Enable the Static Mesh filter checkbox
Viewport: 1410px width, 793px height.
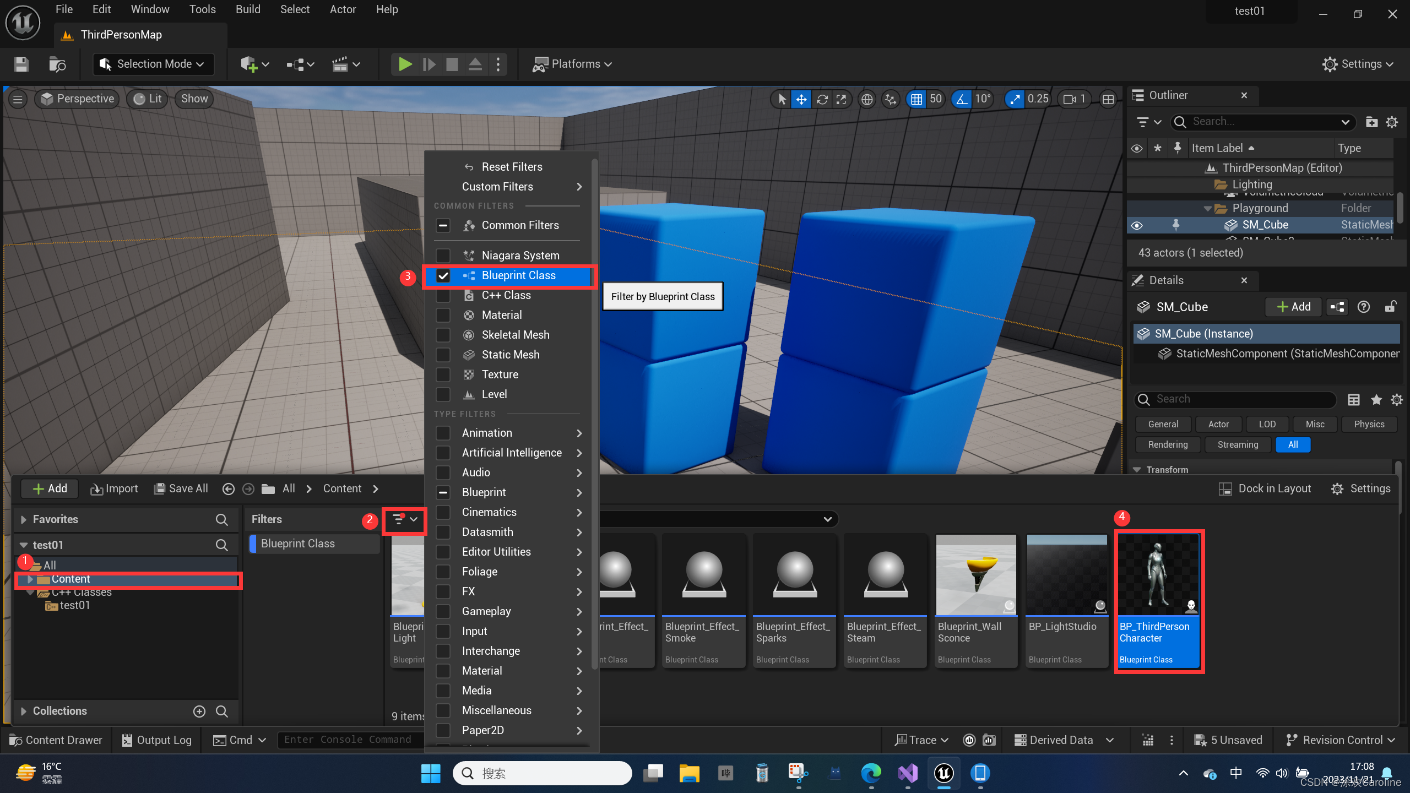(443, 355)
